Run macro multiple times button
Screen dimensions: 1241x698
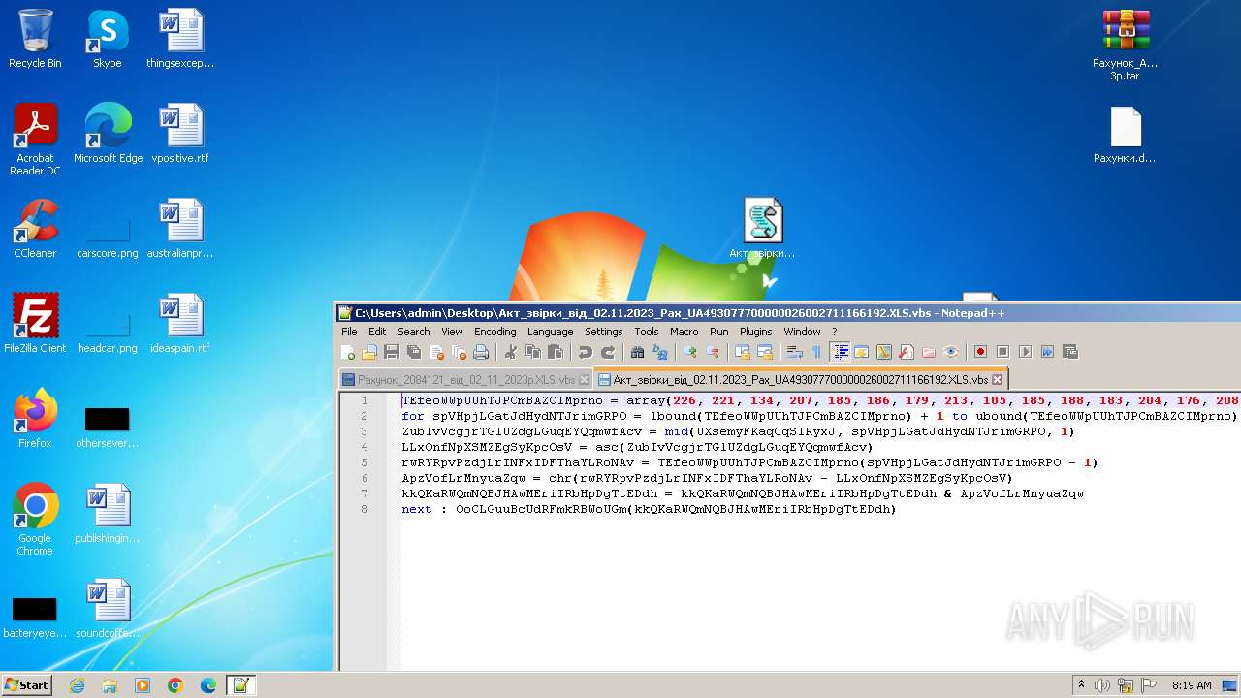click(1047, 352)
